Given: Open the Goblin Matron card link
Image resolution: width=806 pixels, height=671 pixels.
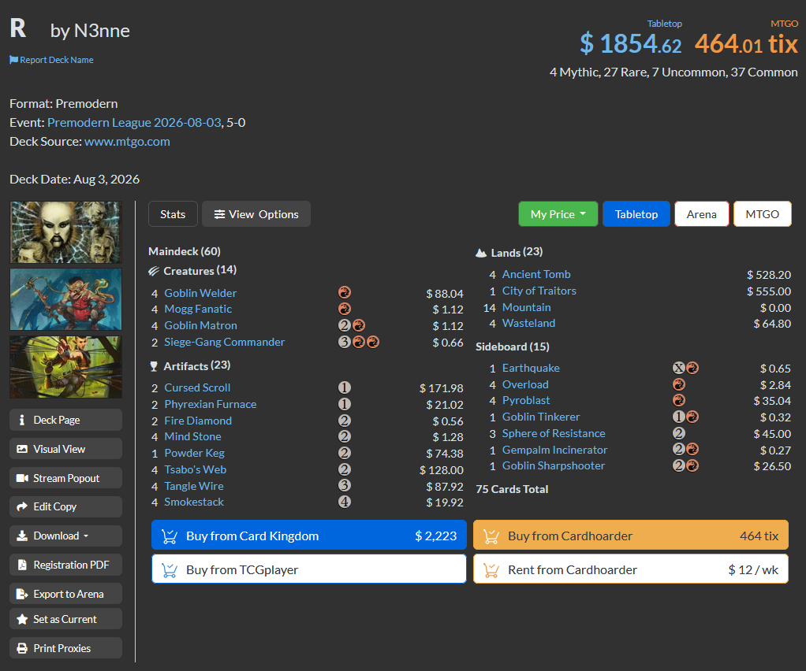Looking at the screenshot, I should [200, 325].
